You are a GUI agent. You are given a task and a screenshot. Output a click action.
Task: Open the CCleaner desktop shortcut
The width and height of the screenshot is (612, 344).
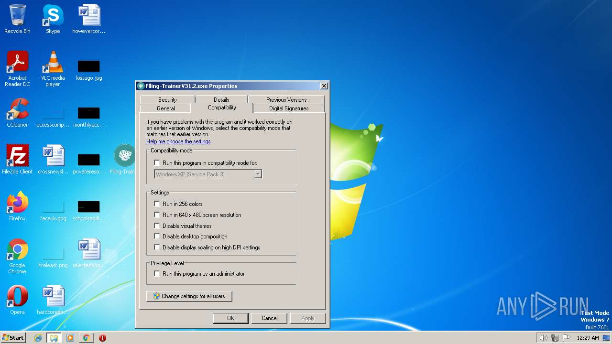tap(17, 113)
